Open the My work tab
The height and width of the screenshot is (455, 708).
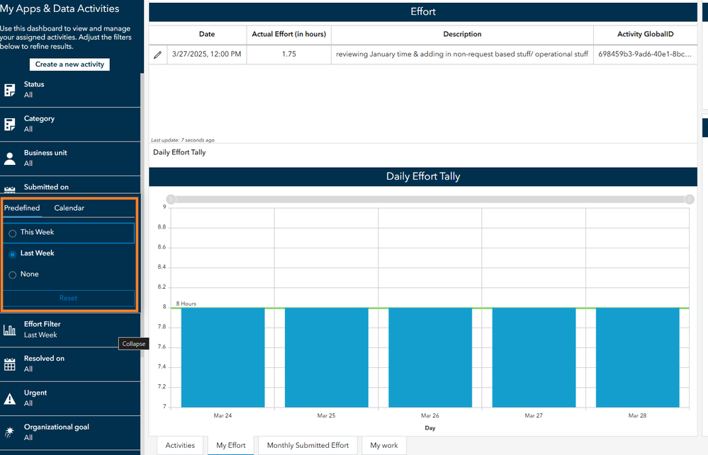click(x=384, y=445)
